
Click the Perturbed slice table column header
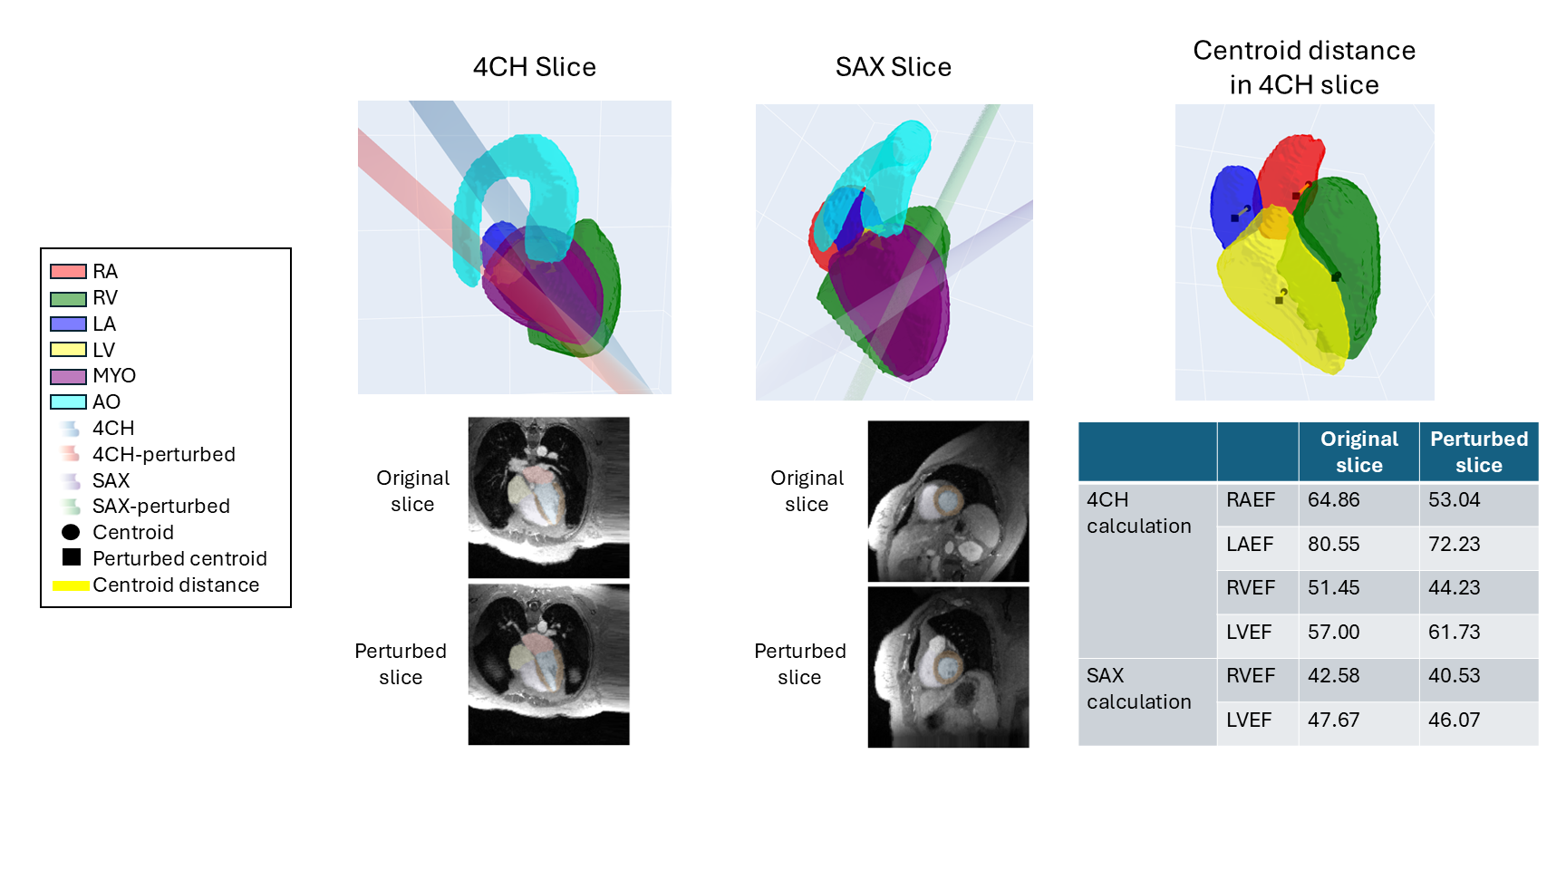(x=1478, y=451)
